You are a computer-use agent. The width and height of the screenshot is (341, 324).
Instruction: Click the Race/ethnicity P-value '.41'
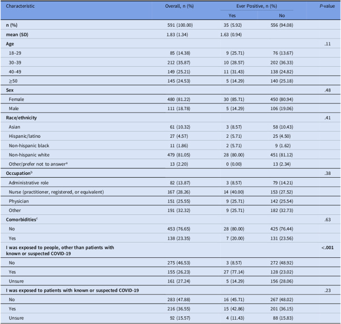328,118
